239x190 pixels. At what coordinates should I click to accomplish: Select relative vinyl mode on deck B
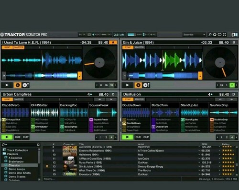click(138, 85)
